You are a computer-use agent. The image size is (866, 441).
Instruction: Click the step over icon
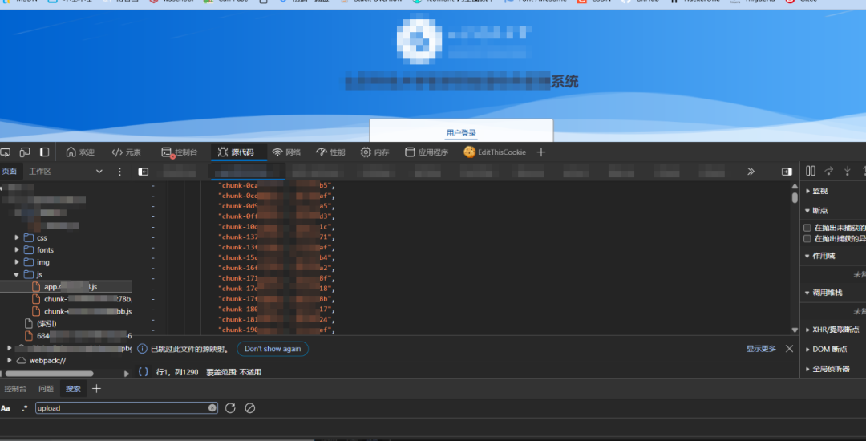coord(829,171)
